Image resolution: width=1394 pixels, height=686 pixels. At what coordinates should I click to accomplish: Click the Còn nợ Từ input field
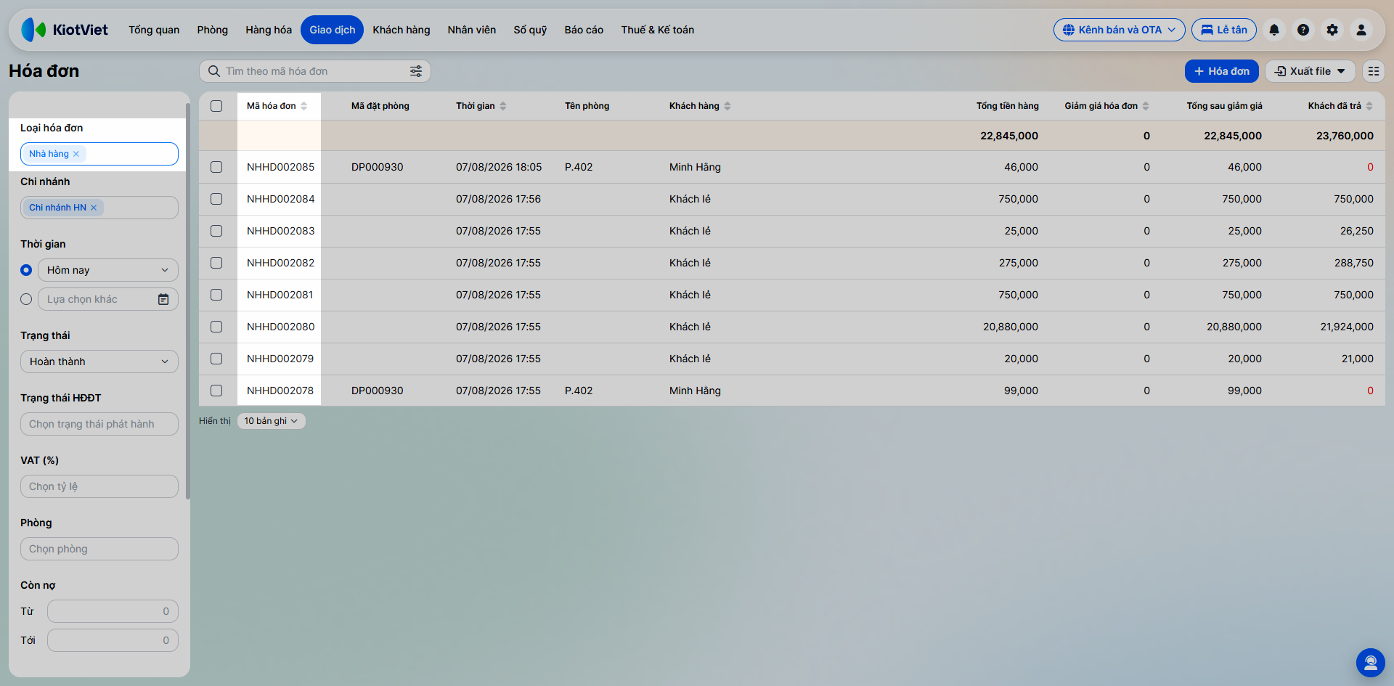[x=113, y=611]
